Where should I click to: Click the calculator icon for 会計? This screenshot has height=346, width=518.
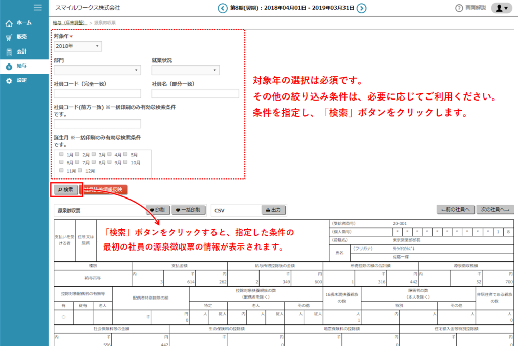(9, 52)
